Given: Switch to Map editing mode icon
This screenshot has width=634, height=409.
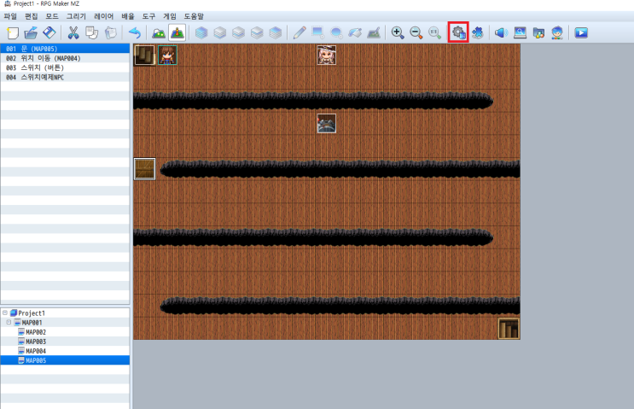Looking at the screenshot, I should (159, 32).
